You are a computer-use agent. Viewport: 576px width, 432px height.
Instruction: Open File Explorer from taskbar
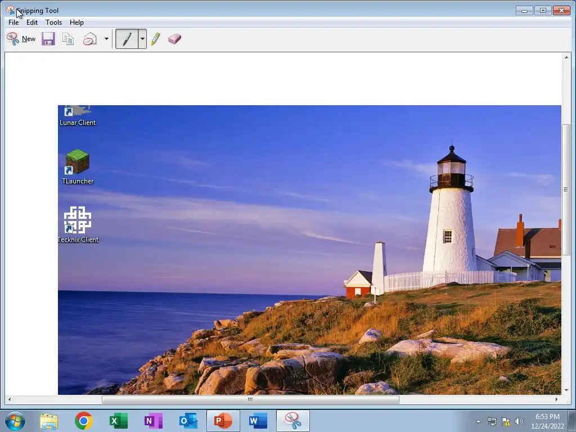[x=49, y=421]
